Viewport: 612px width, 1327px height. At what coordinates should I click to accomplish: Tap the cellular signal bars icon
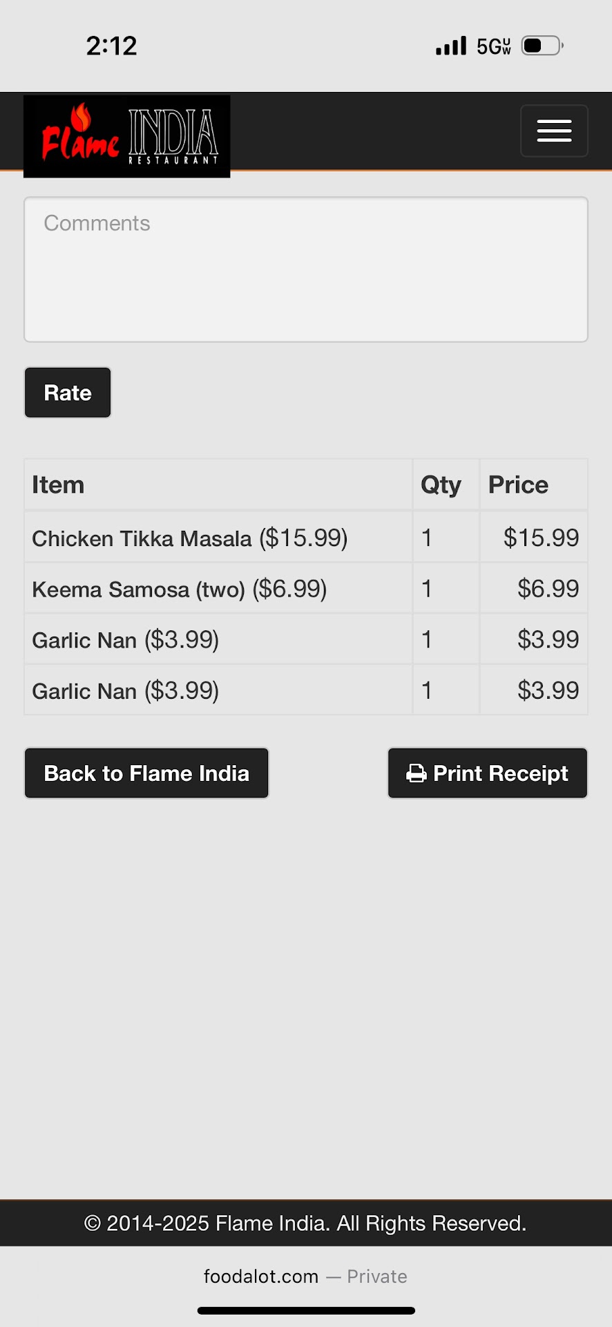pos(451,46)
